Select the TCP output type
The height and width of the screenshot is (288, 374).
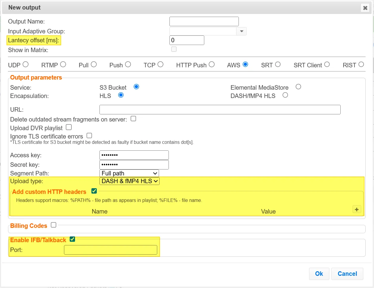(160, 64)
